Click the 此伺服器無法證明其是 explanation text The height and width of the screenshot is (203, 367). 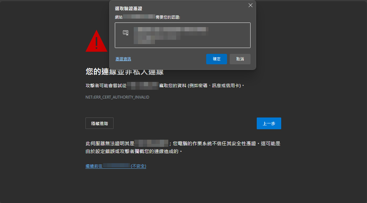110,144
